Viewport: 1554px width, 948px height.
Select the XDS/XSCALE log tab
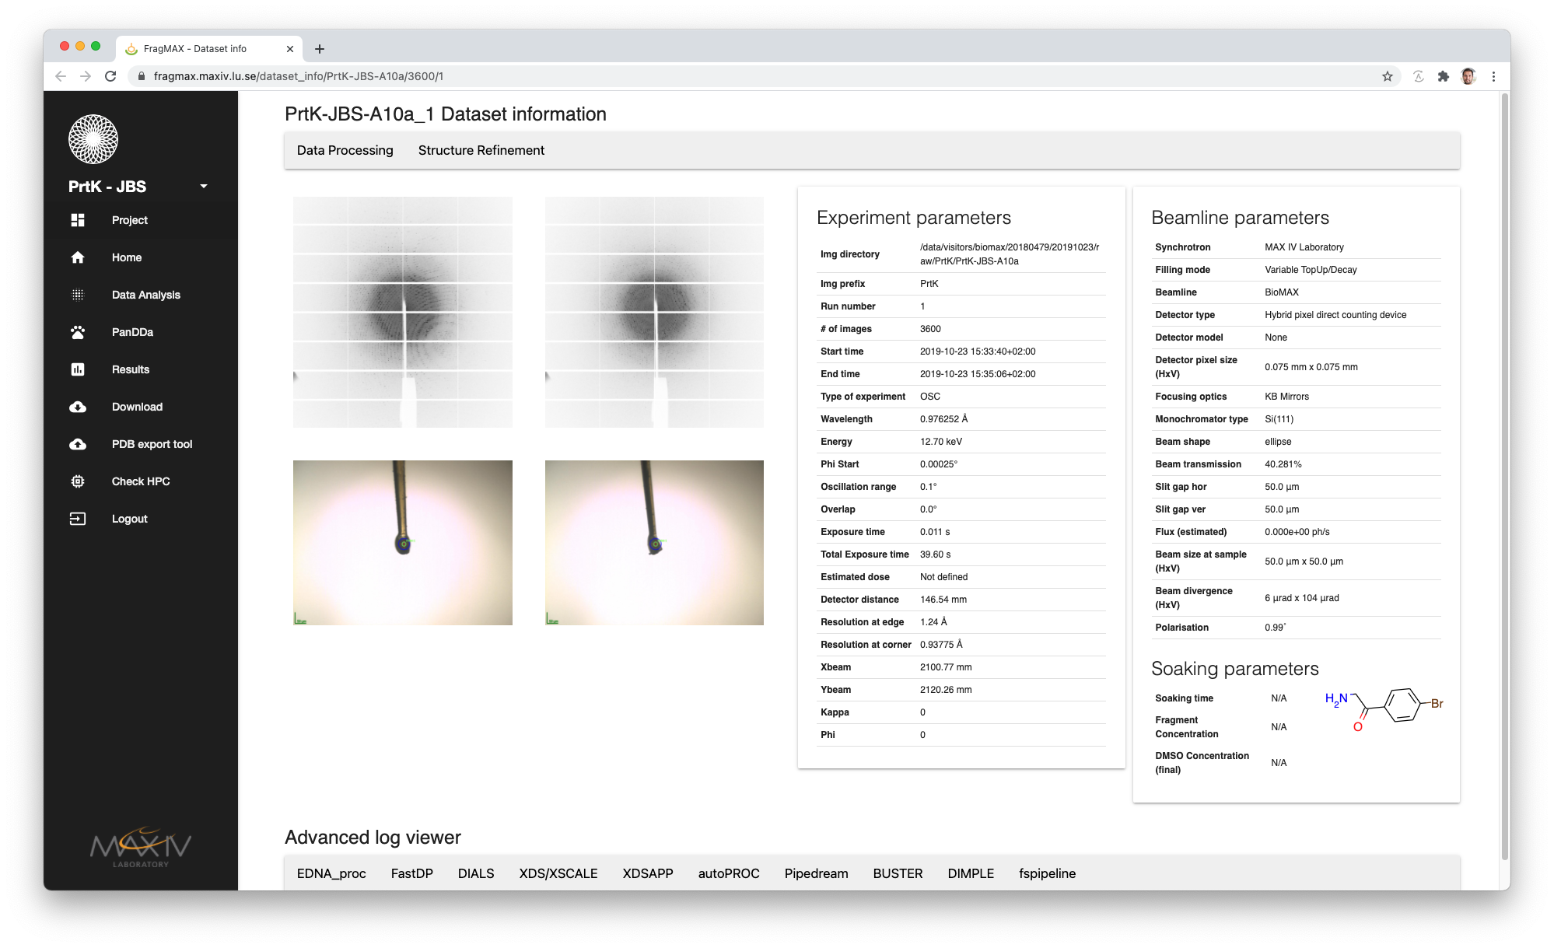coord(558,873)
